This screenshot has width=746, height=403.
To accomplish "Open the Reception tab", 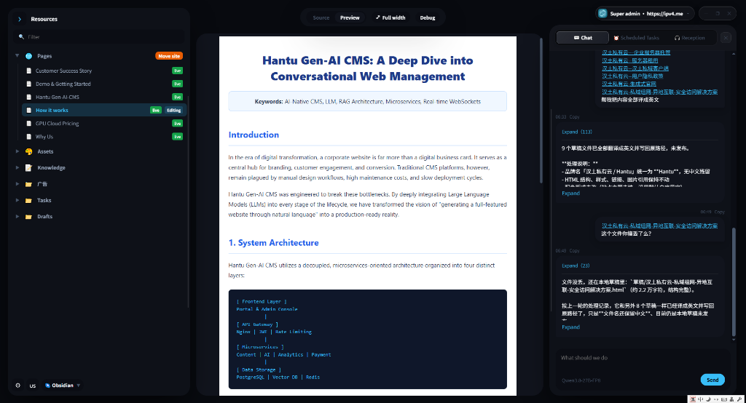I will tap(689, 38).
